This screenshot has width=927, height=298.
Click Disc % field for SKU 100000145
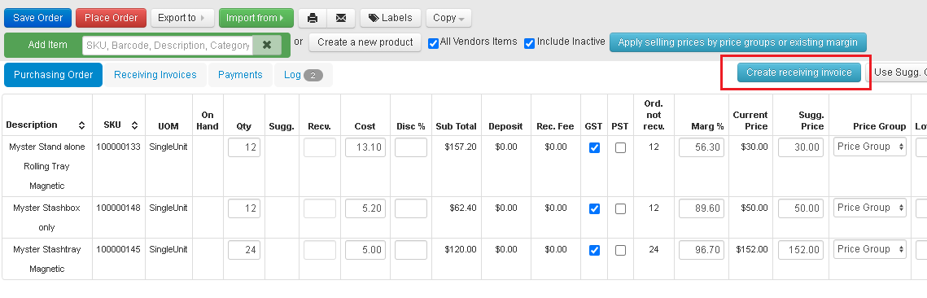coord(411,250)
